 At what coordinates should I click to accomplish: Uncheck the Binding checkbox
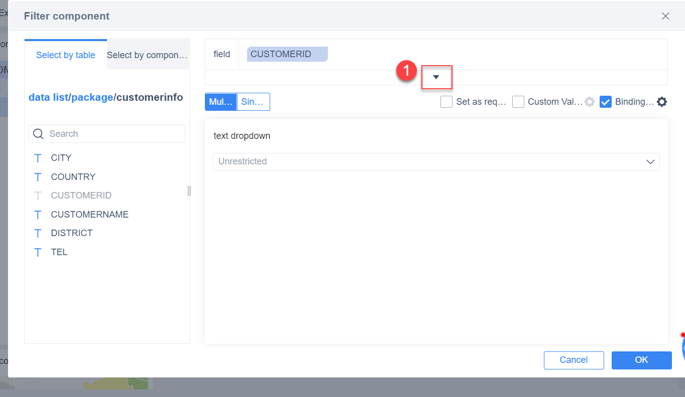pos(606,102)
